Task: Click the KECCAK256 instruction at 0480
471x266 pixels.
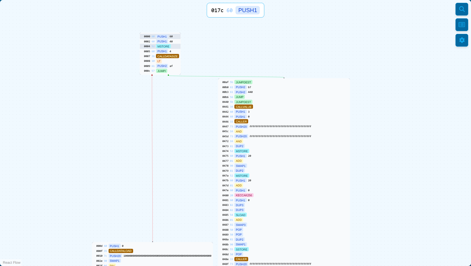Action: (x=244, y=195)
